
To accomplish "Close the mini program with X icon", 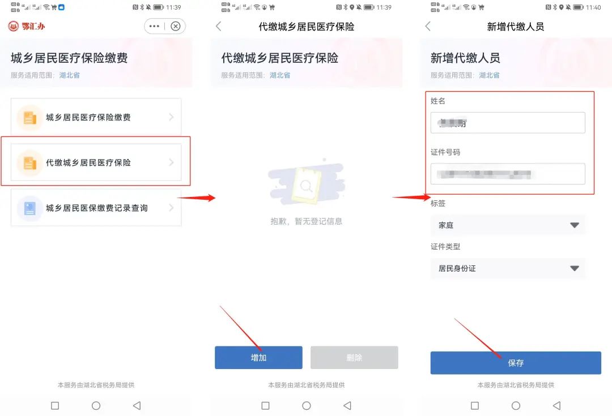I will click(x=176, y=26).
